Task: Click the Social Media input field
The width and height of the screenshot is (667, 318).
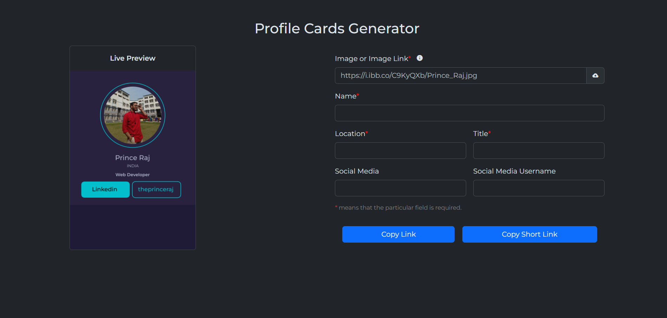Action: point(400,188)
